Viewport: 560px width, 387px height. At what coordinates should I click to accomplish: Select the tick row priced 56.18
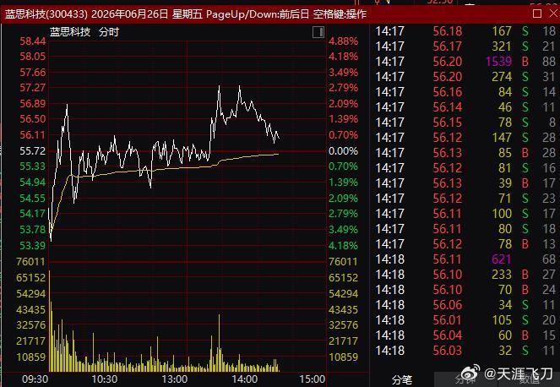click(465, 31)
